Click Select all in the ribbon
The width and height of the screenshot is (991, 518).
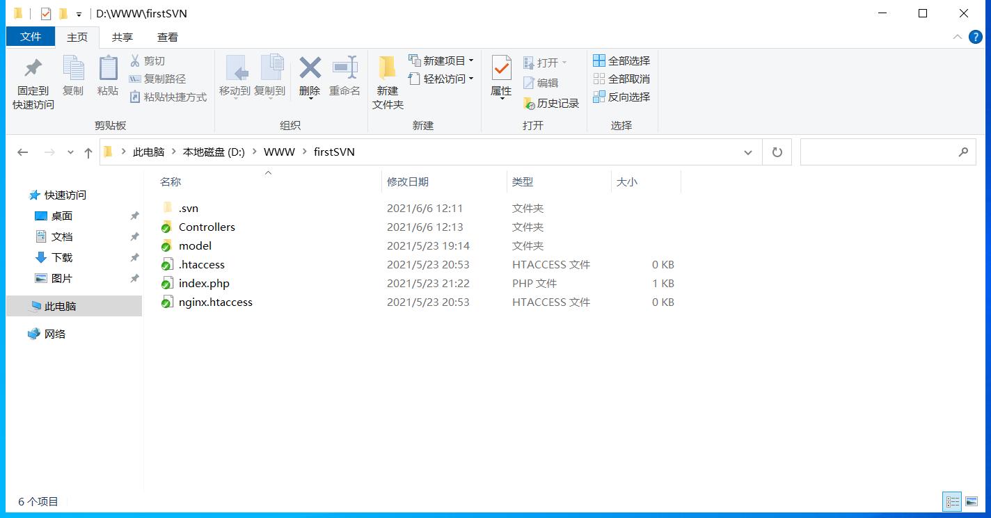click(x=621, y=61)
